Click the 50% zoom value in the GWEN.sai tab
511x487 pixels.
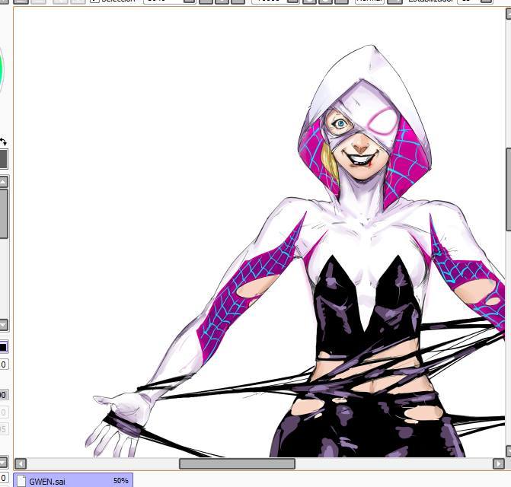pos(120,481)
